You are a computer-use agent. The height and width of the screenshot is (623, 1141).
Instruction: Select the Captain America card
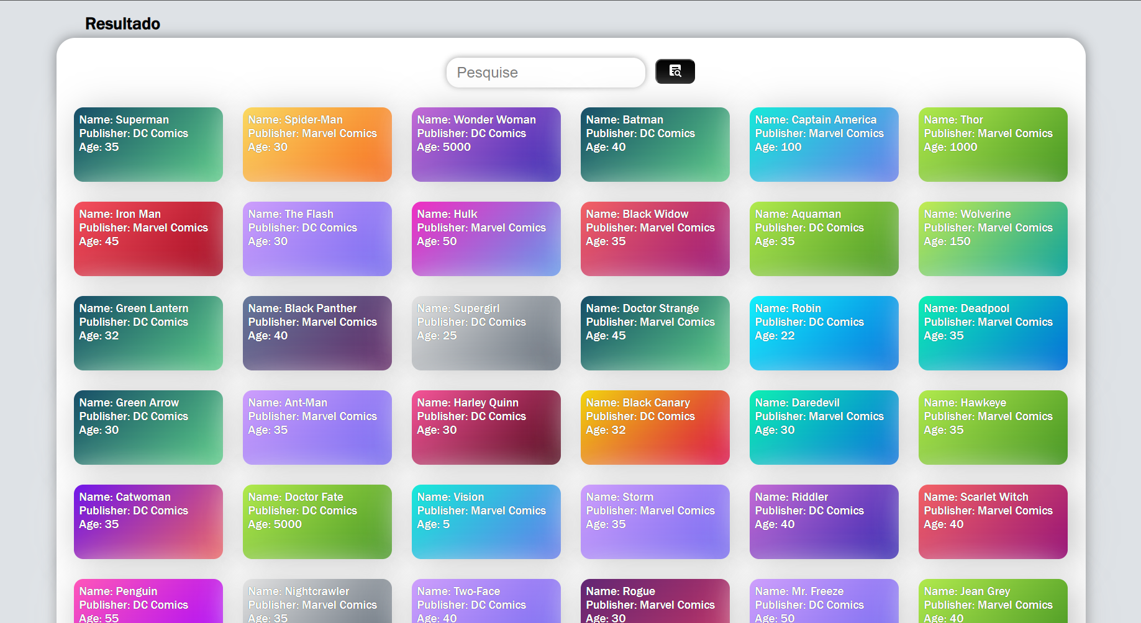824,144
